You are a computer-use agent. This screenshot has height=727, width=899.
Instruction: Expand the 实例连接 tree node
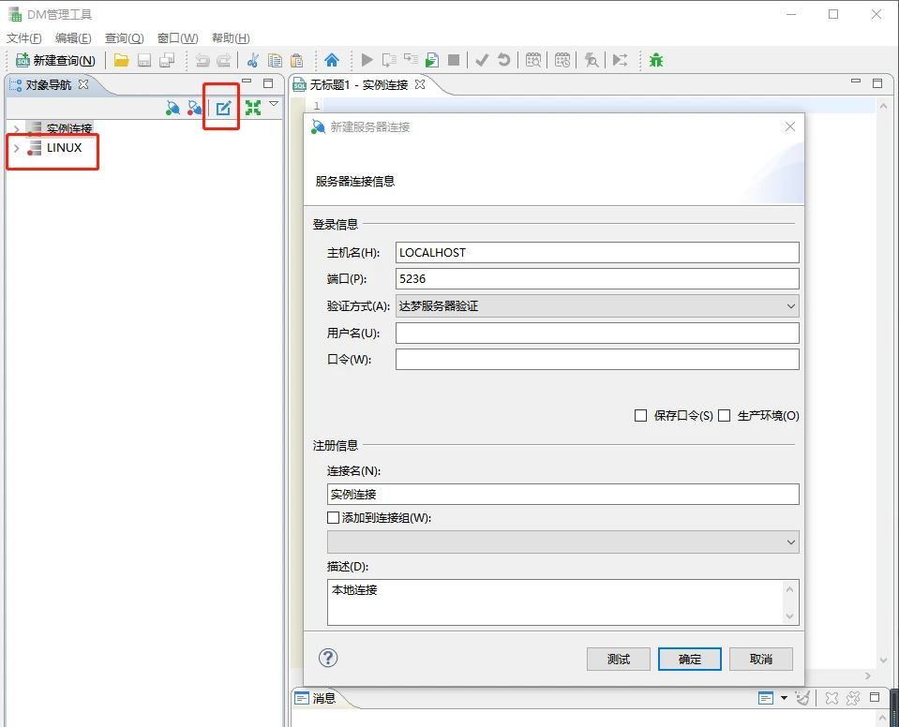[16, 128]
